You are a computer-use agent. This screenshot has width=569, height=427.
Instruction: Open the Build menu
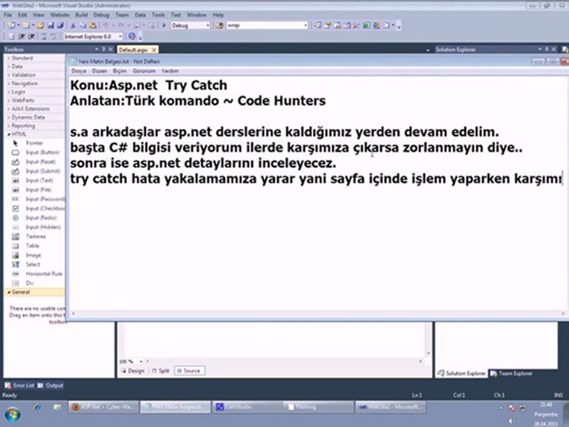(81, 15)
